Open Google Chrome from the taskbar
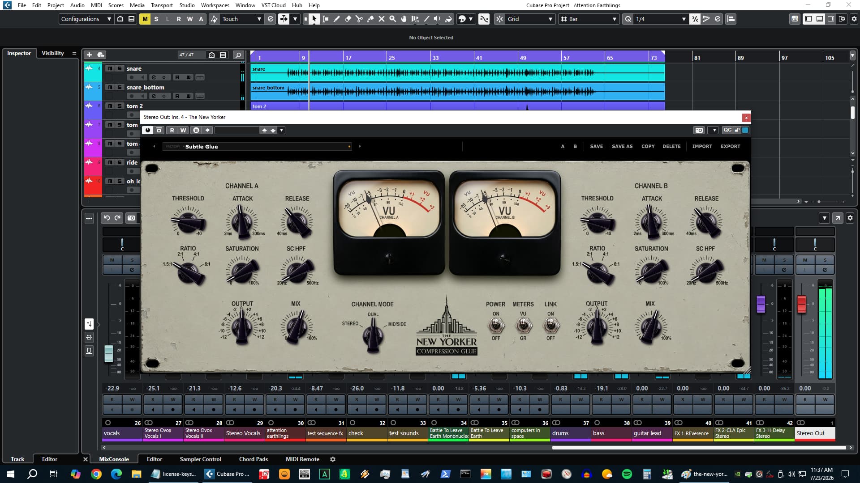Image resolution: width=860 pixels, height=483 pixels. coord(96,474)
